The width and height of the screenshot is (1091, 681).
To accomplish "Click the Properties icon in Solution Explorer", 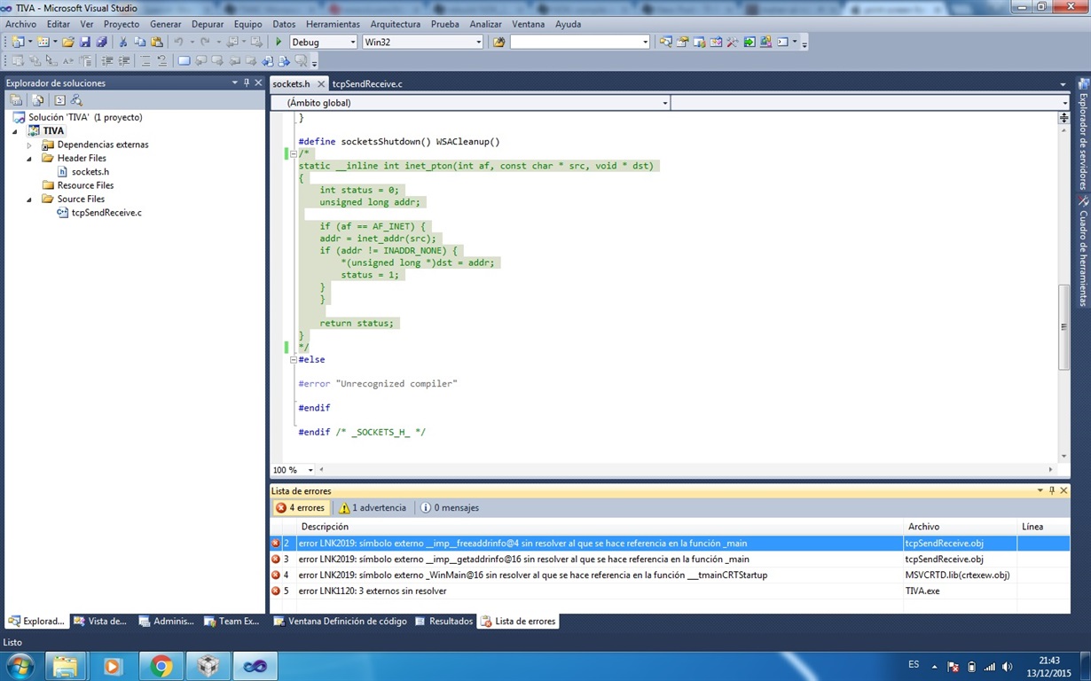I will click(16, 100).
